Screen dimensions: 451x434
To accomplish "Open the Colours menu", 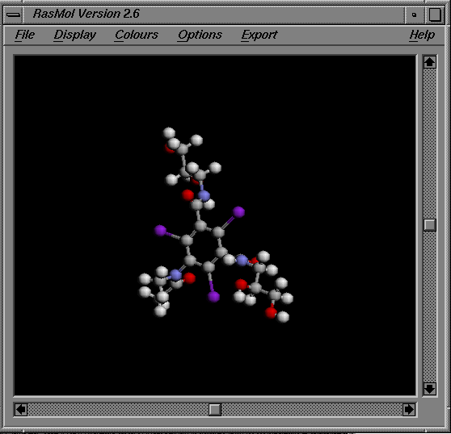I will point(137,35).
